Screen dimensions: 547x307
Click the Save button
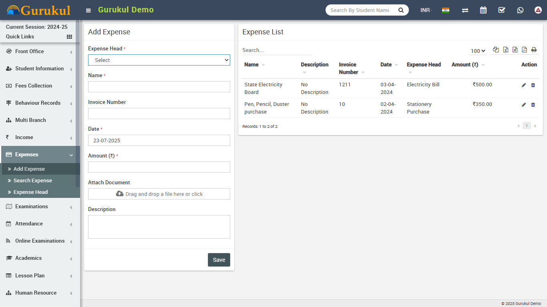click(219, 260)
